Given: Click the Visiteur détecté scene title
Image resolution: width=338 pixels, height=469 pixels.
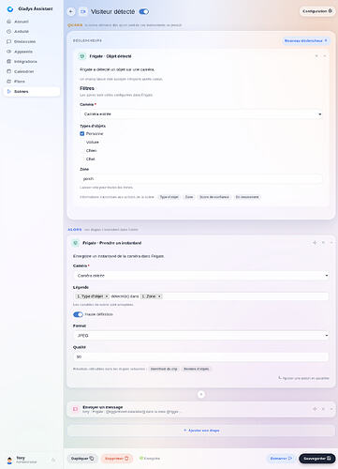Looking at the screenshot, I should click(x=113, y=12).
